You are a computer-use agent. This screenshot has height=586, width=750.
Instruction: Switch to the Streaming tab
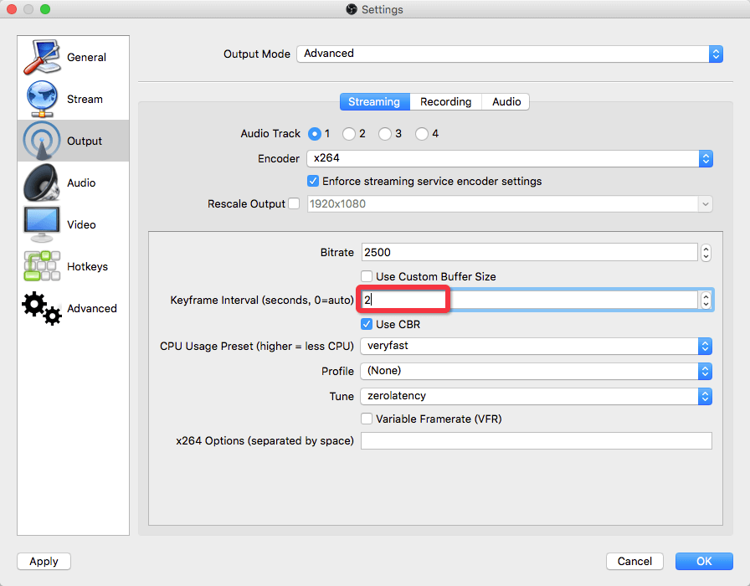(374, 102)
